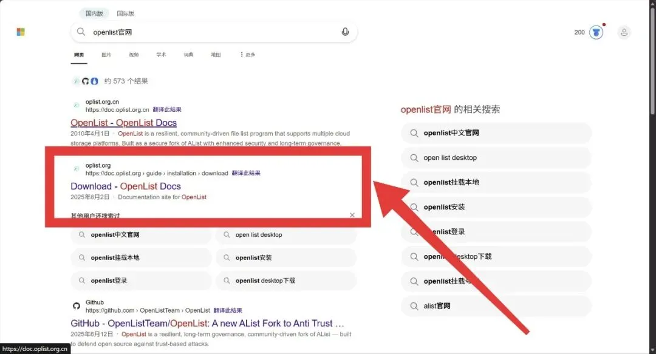Click the oplist.org.cn result favicon

76,106
